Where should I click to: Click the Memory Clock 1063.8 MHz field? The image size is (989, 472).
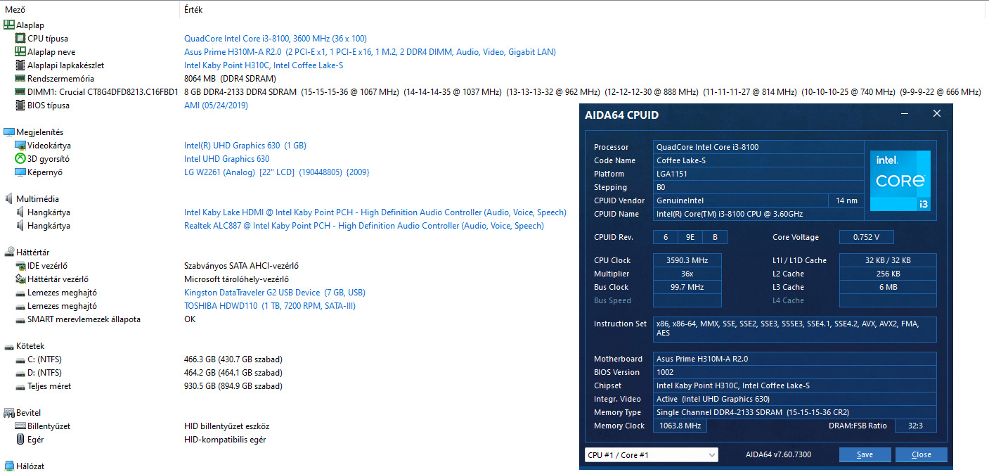(x=680, y=426)
